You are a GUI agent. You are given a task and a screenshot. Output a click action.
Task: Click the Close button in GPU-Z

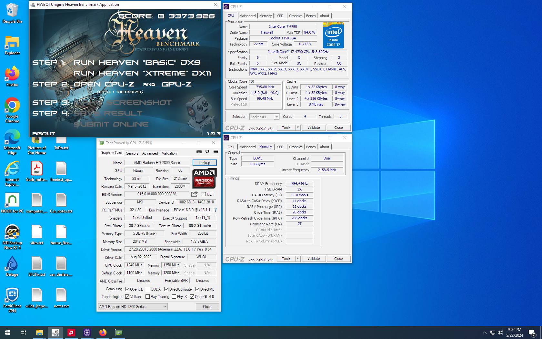click(207, 306)
